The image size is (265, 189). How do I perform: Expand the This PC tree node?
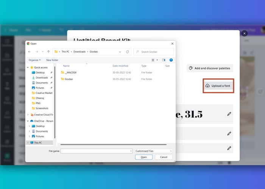pyautogui.click(x=28, y=143)
